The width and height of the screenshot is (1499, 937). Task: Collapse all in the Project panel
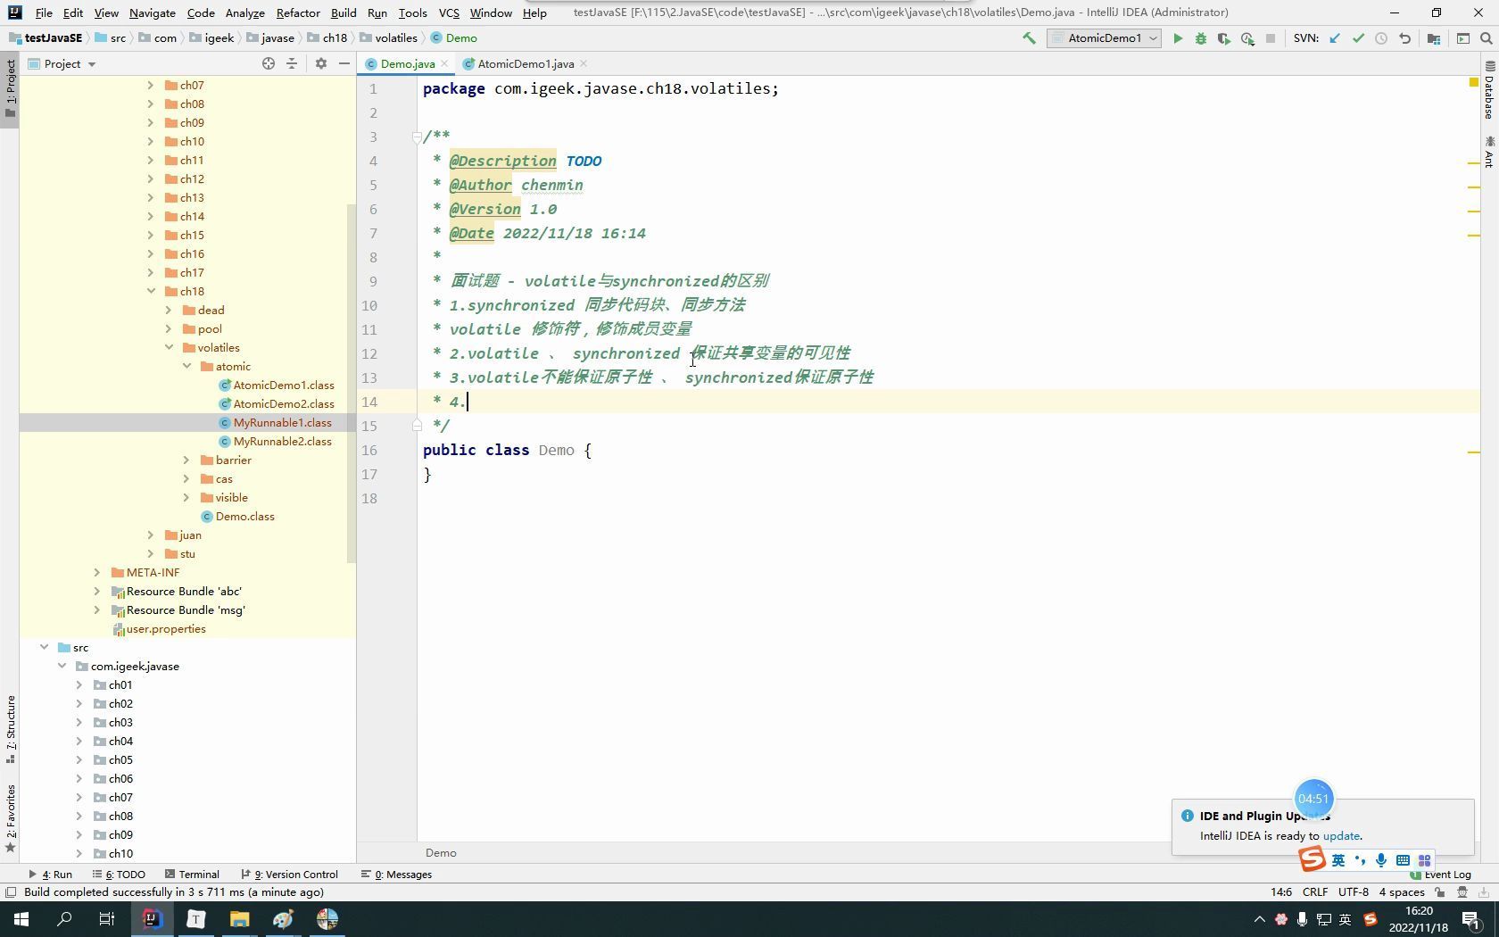point(292,63)
